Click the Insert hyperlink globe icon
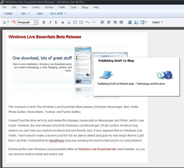 pos(130,22)
